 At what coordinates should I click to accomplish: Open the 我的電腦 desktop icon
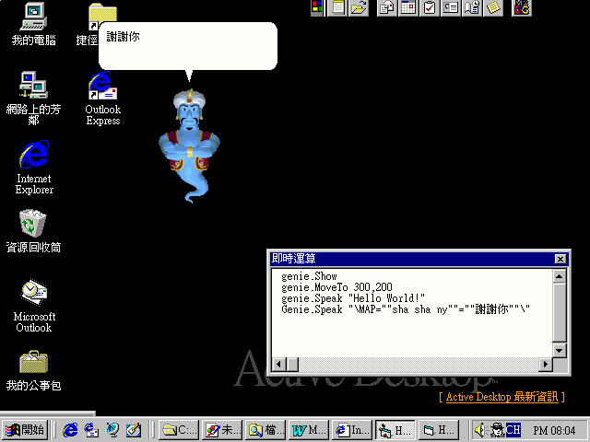tap(33, 24)
